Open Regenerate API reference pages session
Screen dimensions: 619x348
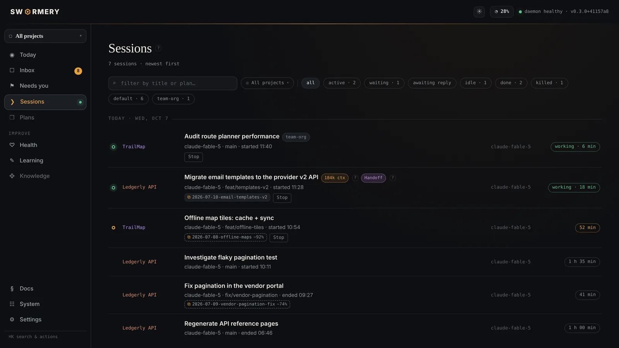coord(231,324)
